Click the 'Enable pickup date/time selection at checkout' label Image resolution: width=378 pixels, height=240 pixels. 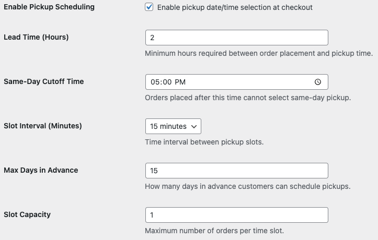(x=235, y=7)
